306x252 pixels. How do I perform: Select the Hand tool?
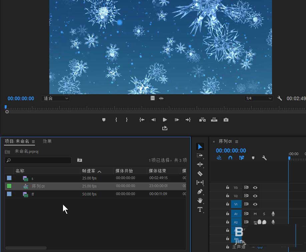tap(200, 200)
